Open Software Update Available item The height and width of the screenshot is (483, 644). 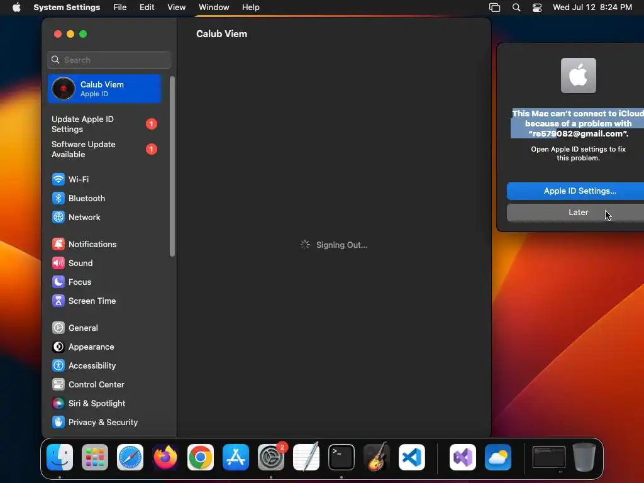click(x=104, y=150)
